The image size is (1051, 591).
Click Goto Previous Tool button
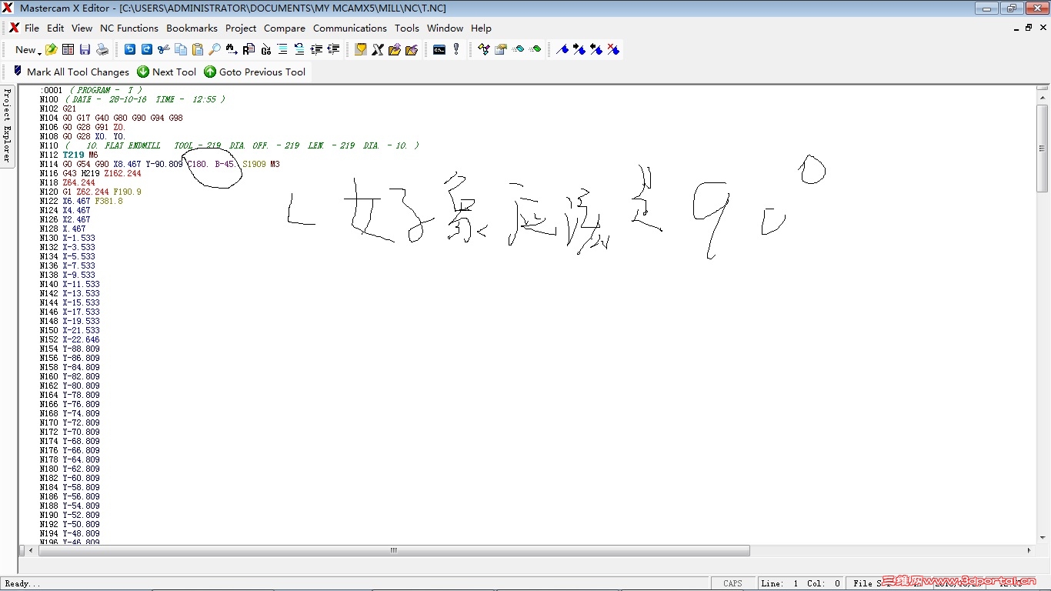coord(254,72)
